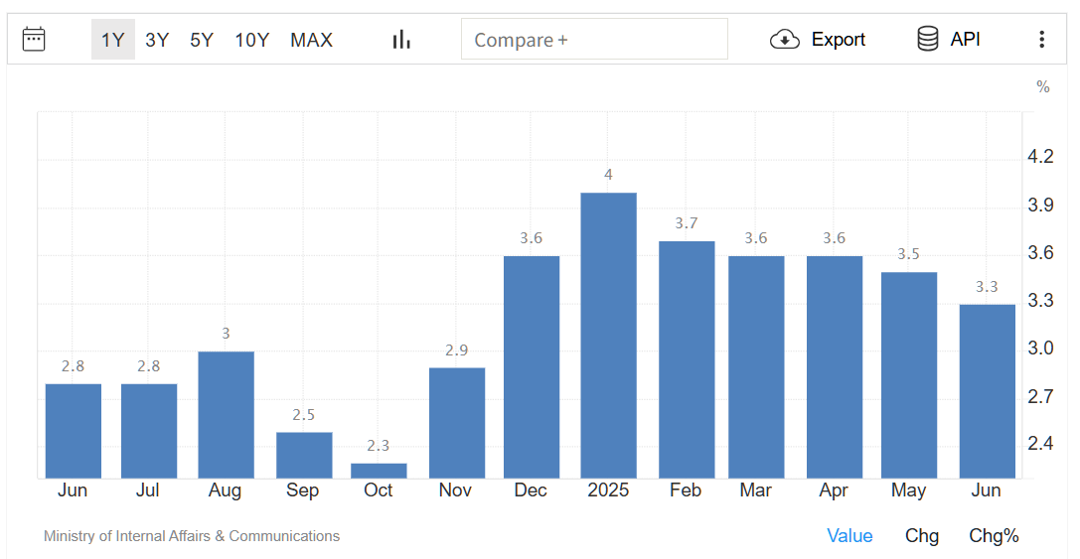Click the Feb x-axis label
This screenshot has width=1080, height=559.
pyautogui.click(x=686, y=490)
